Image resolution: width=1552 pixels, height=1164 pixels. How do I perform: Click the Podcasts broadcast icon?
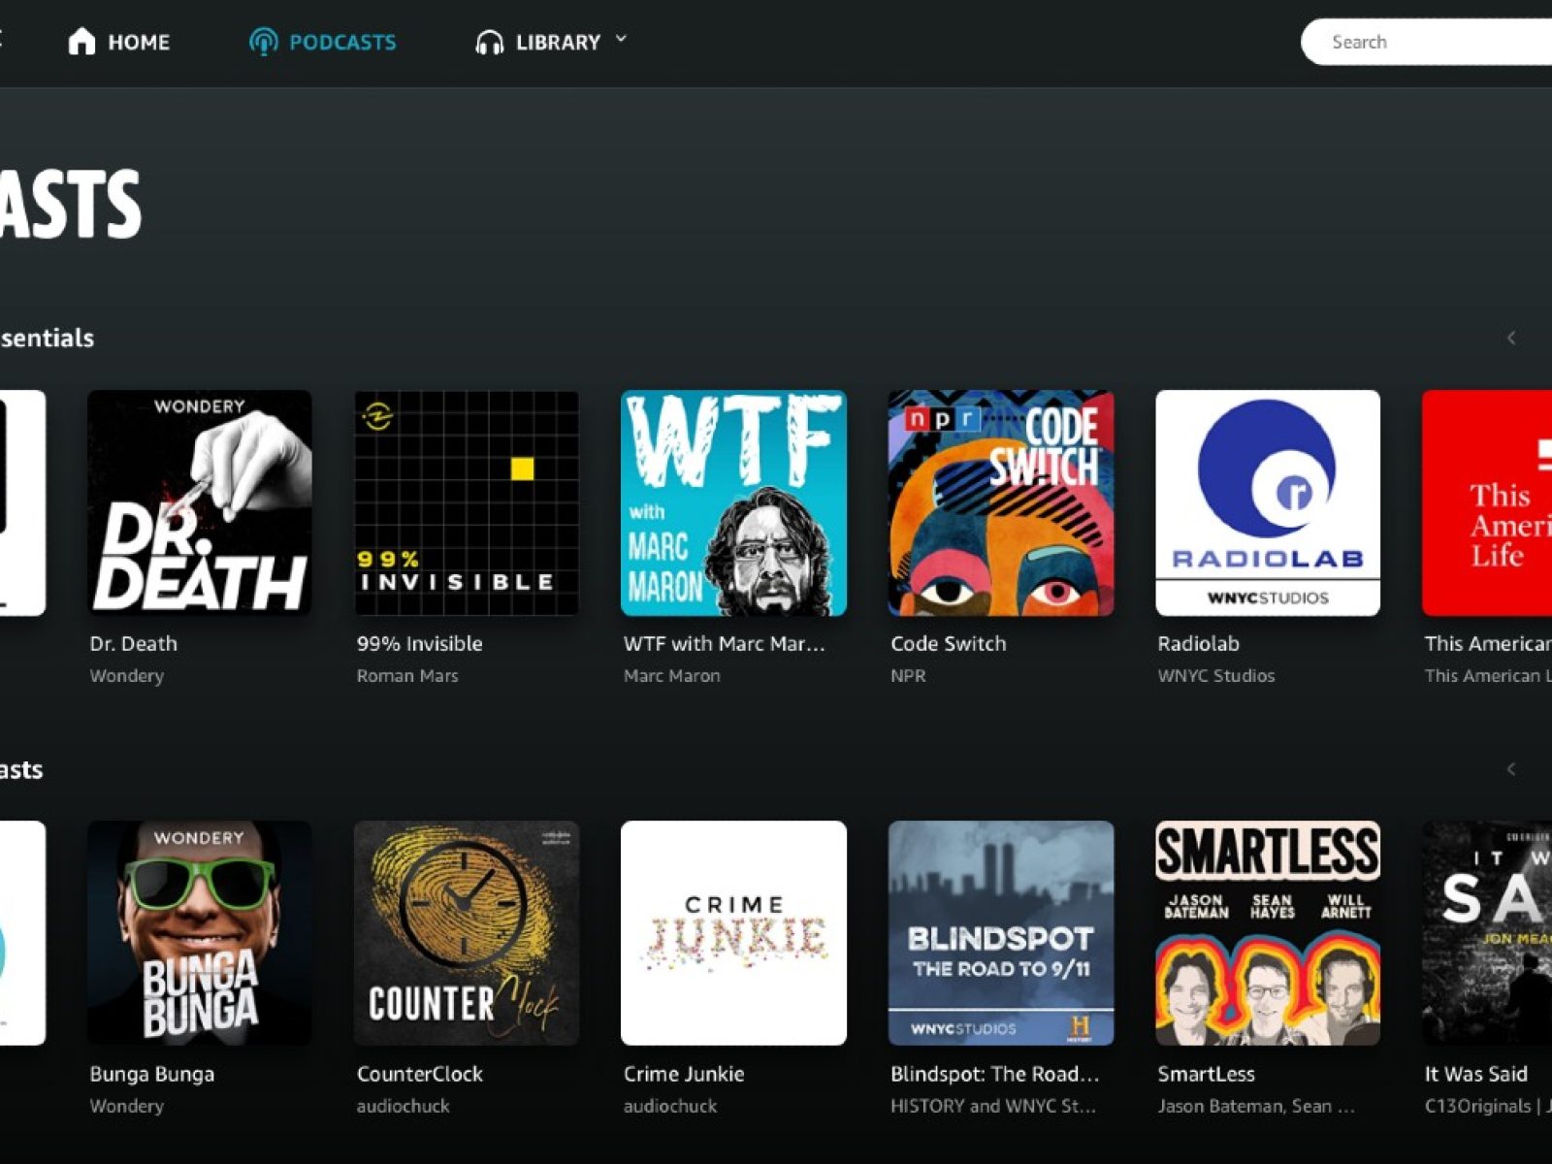pos(263,42)
